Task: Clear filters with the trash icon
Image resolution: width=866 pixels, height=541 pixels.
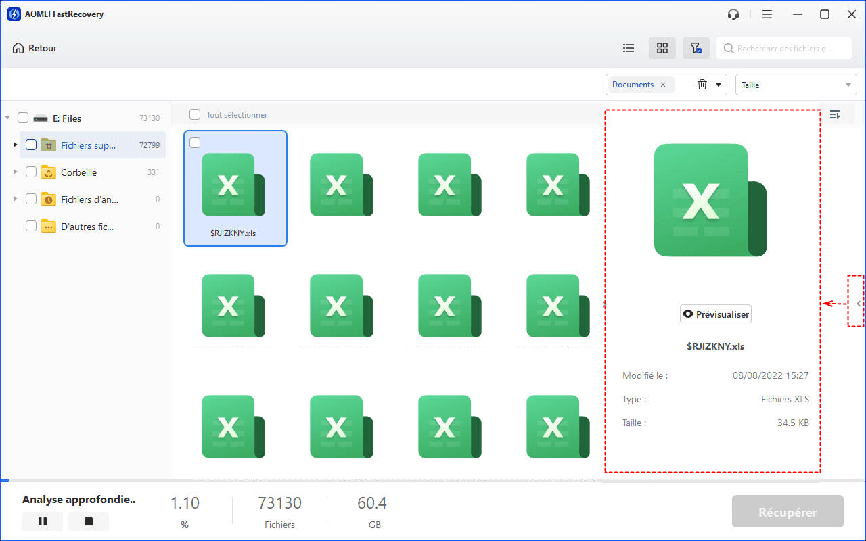Action: (x=702, y=85)
